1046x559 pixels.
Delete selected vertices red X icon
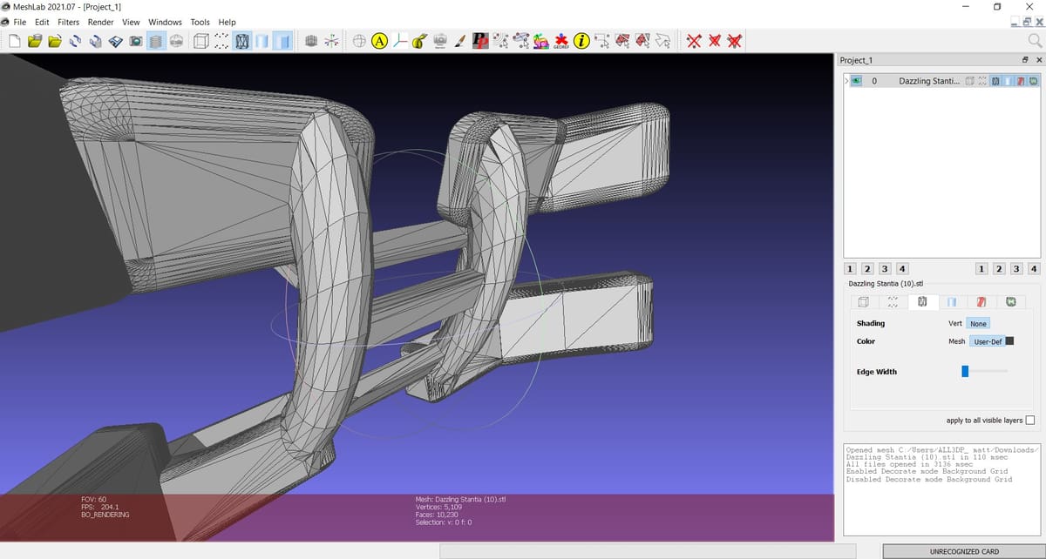(694, 41)
